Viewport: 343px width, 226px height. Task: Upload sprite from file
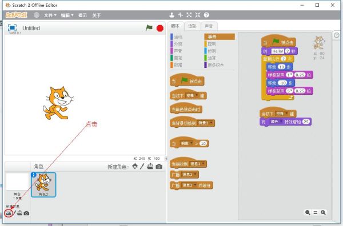coord(150,167)
